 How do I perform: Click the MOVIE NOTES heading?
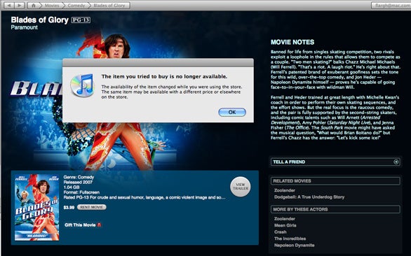tap(292, 42)
